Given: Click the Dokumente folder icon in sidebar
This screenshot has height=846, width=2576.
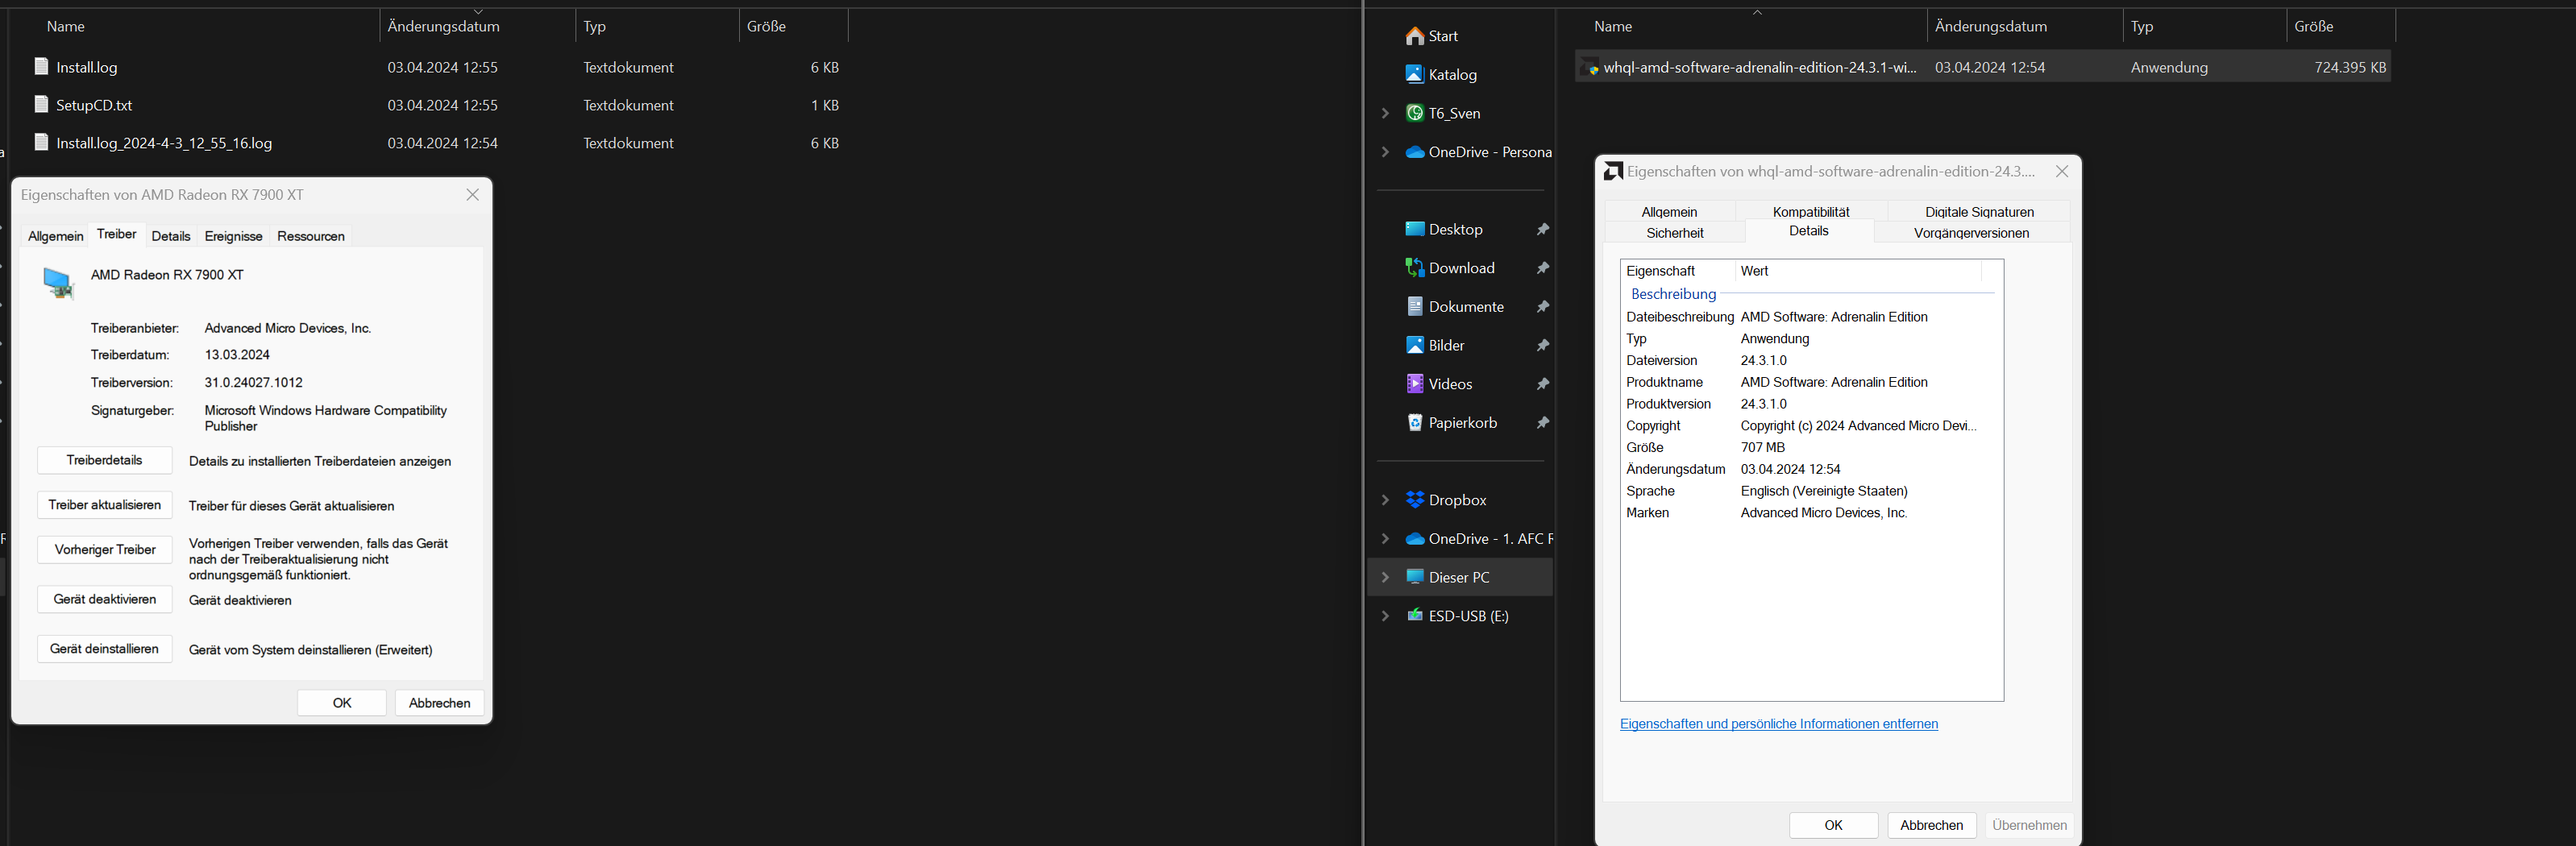Looking at the screenshot, I should (x=1414, y=306).
